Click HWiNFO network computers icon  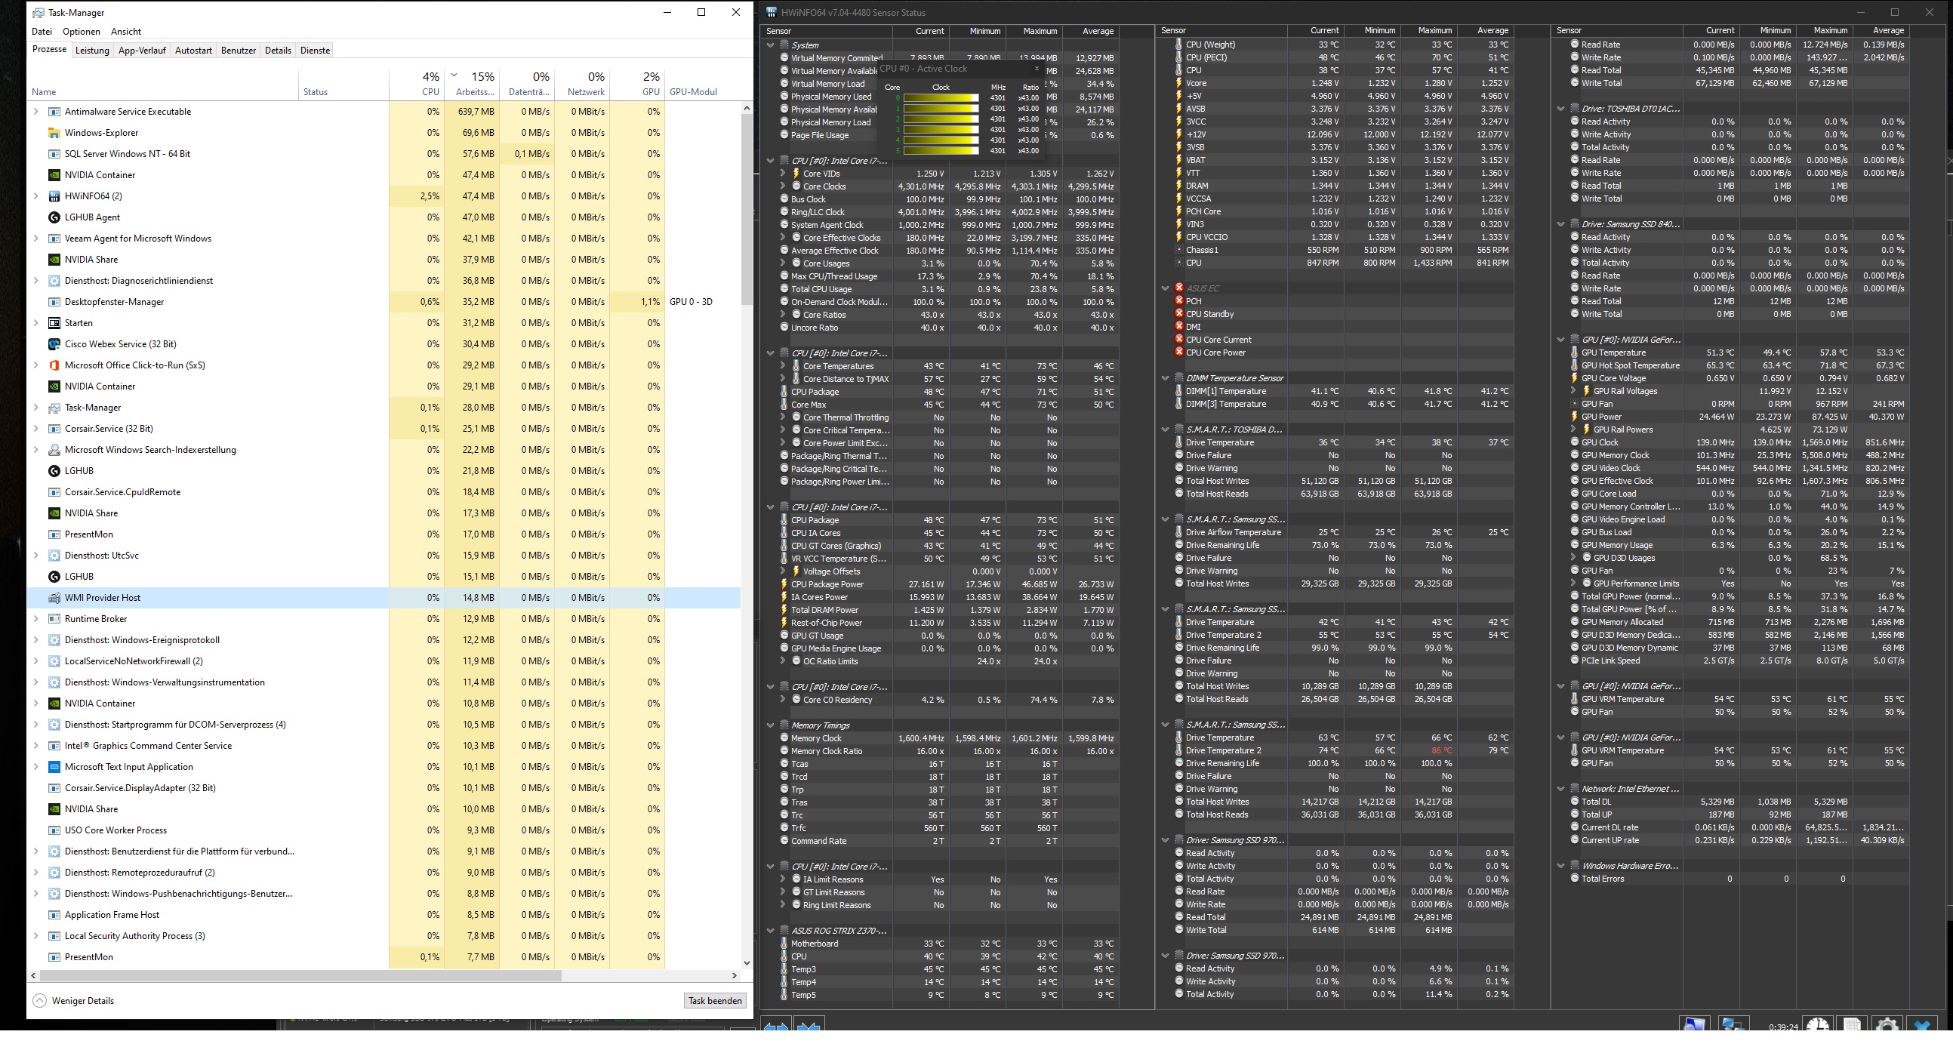1733,1025
